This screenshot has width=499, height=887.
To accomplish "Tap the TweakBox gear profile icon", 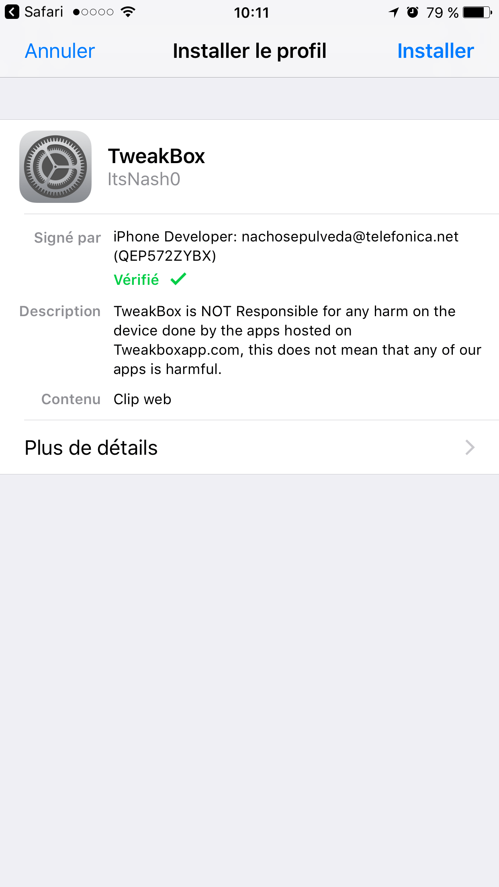I will [55, 167].
